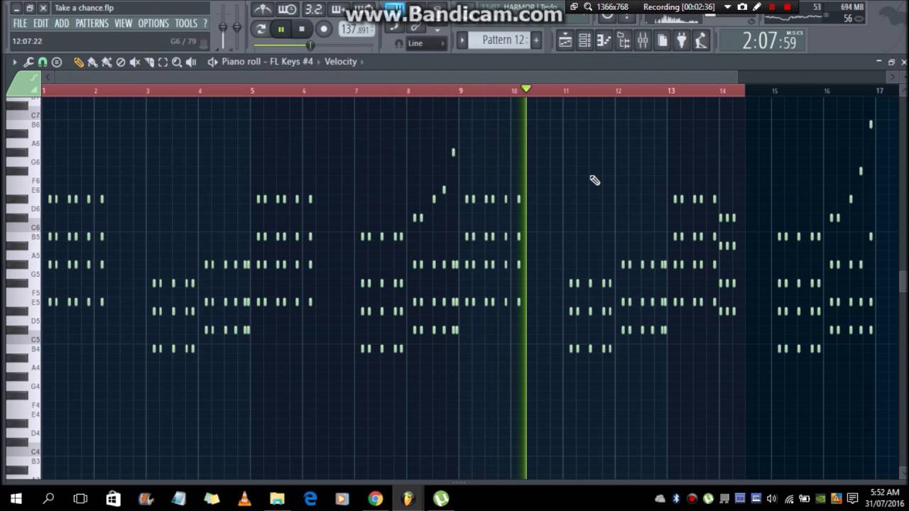Open the FILE menu
The height and width of the screenshot is (511, 909).
(20, 23)
